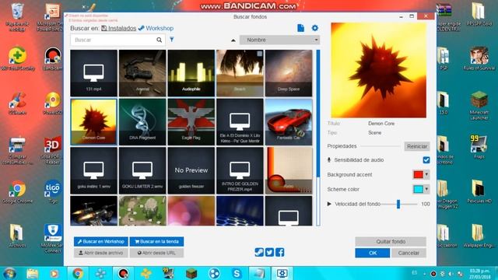
Task: Open file explorer from taskbar
Action: click(x=33, y=273)
